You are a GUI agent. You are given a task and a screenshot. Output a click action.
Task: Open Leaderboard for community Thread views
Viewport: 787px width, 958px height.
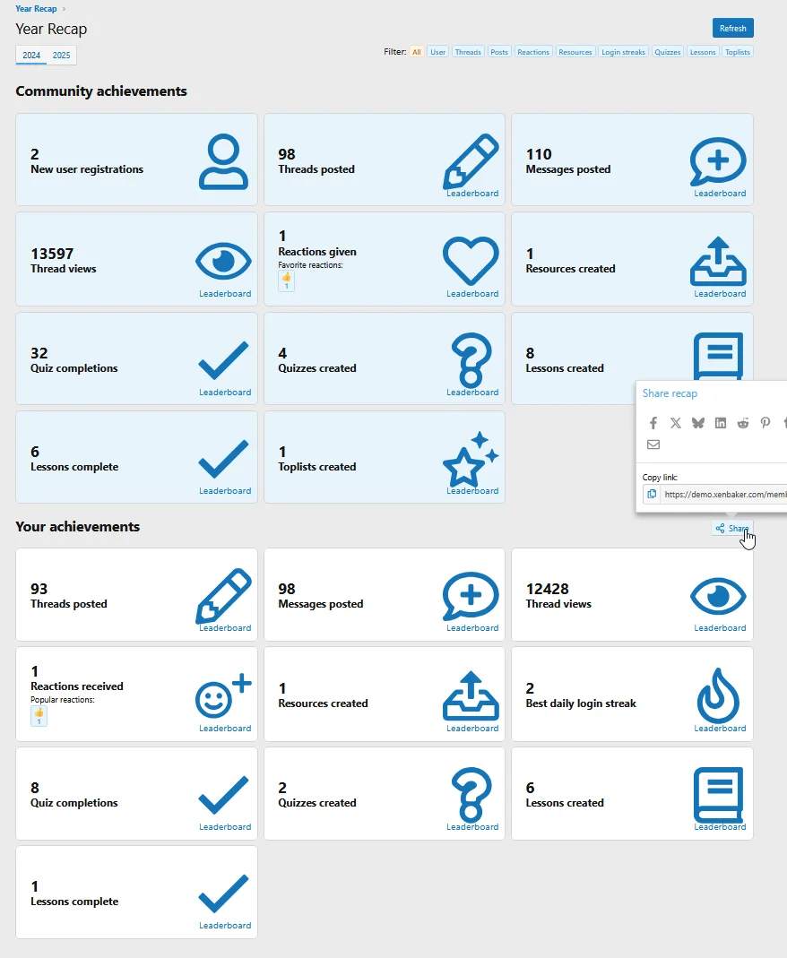coord(225,294)
